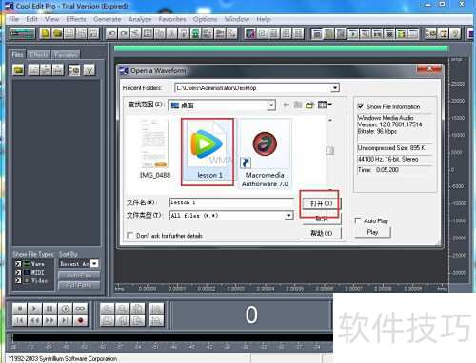Click the yellow Open folder icon in the main toolbar

pyautogui.click(x=57, y=33)
